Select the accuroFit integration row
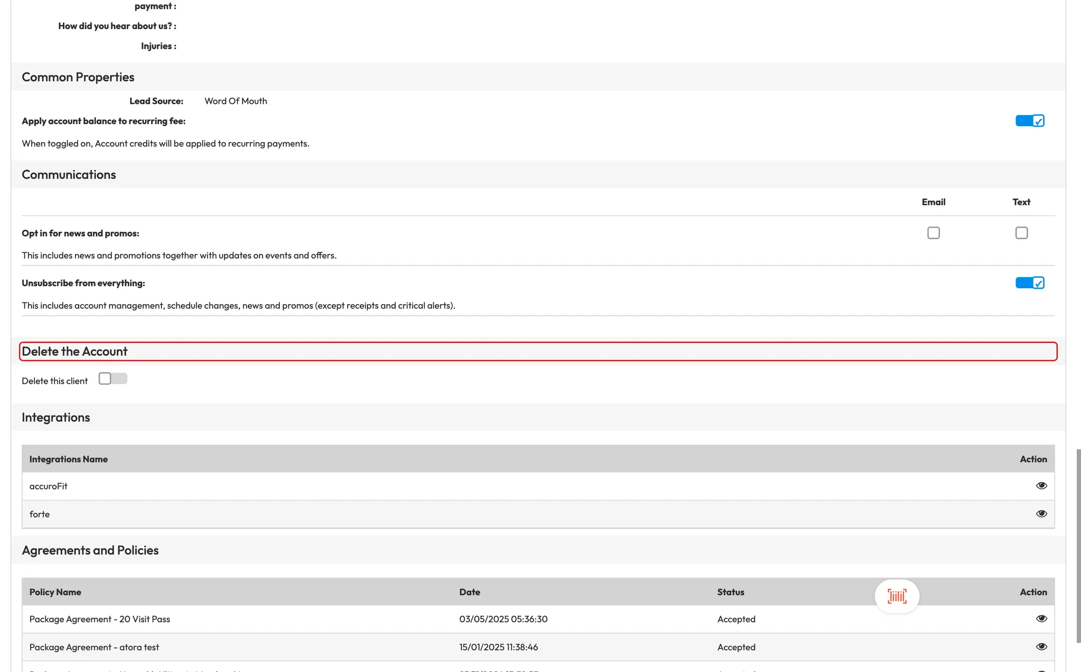 tap(49, 486)
